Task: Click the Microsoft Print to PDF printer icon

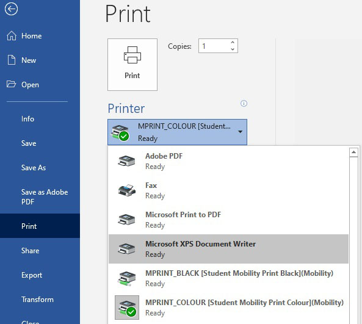Action: [126, 220]
